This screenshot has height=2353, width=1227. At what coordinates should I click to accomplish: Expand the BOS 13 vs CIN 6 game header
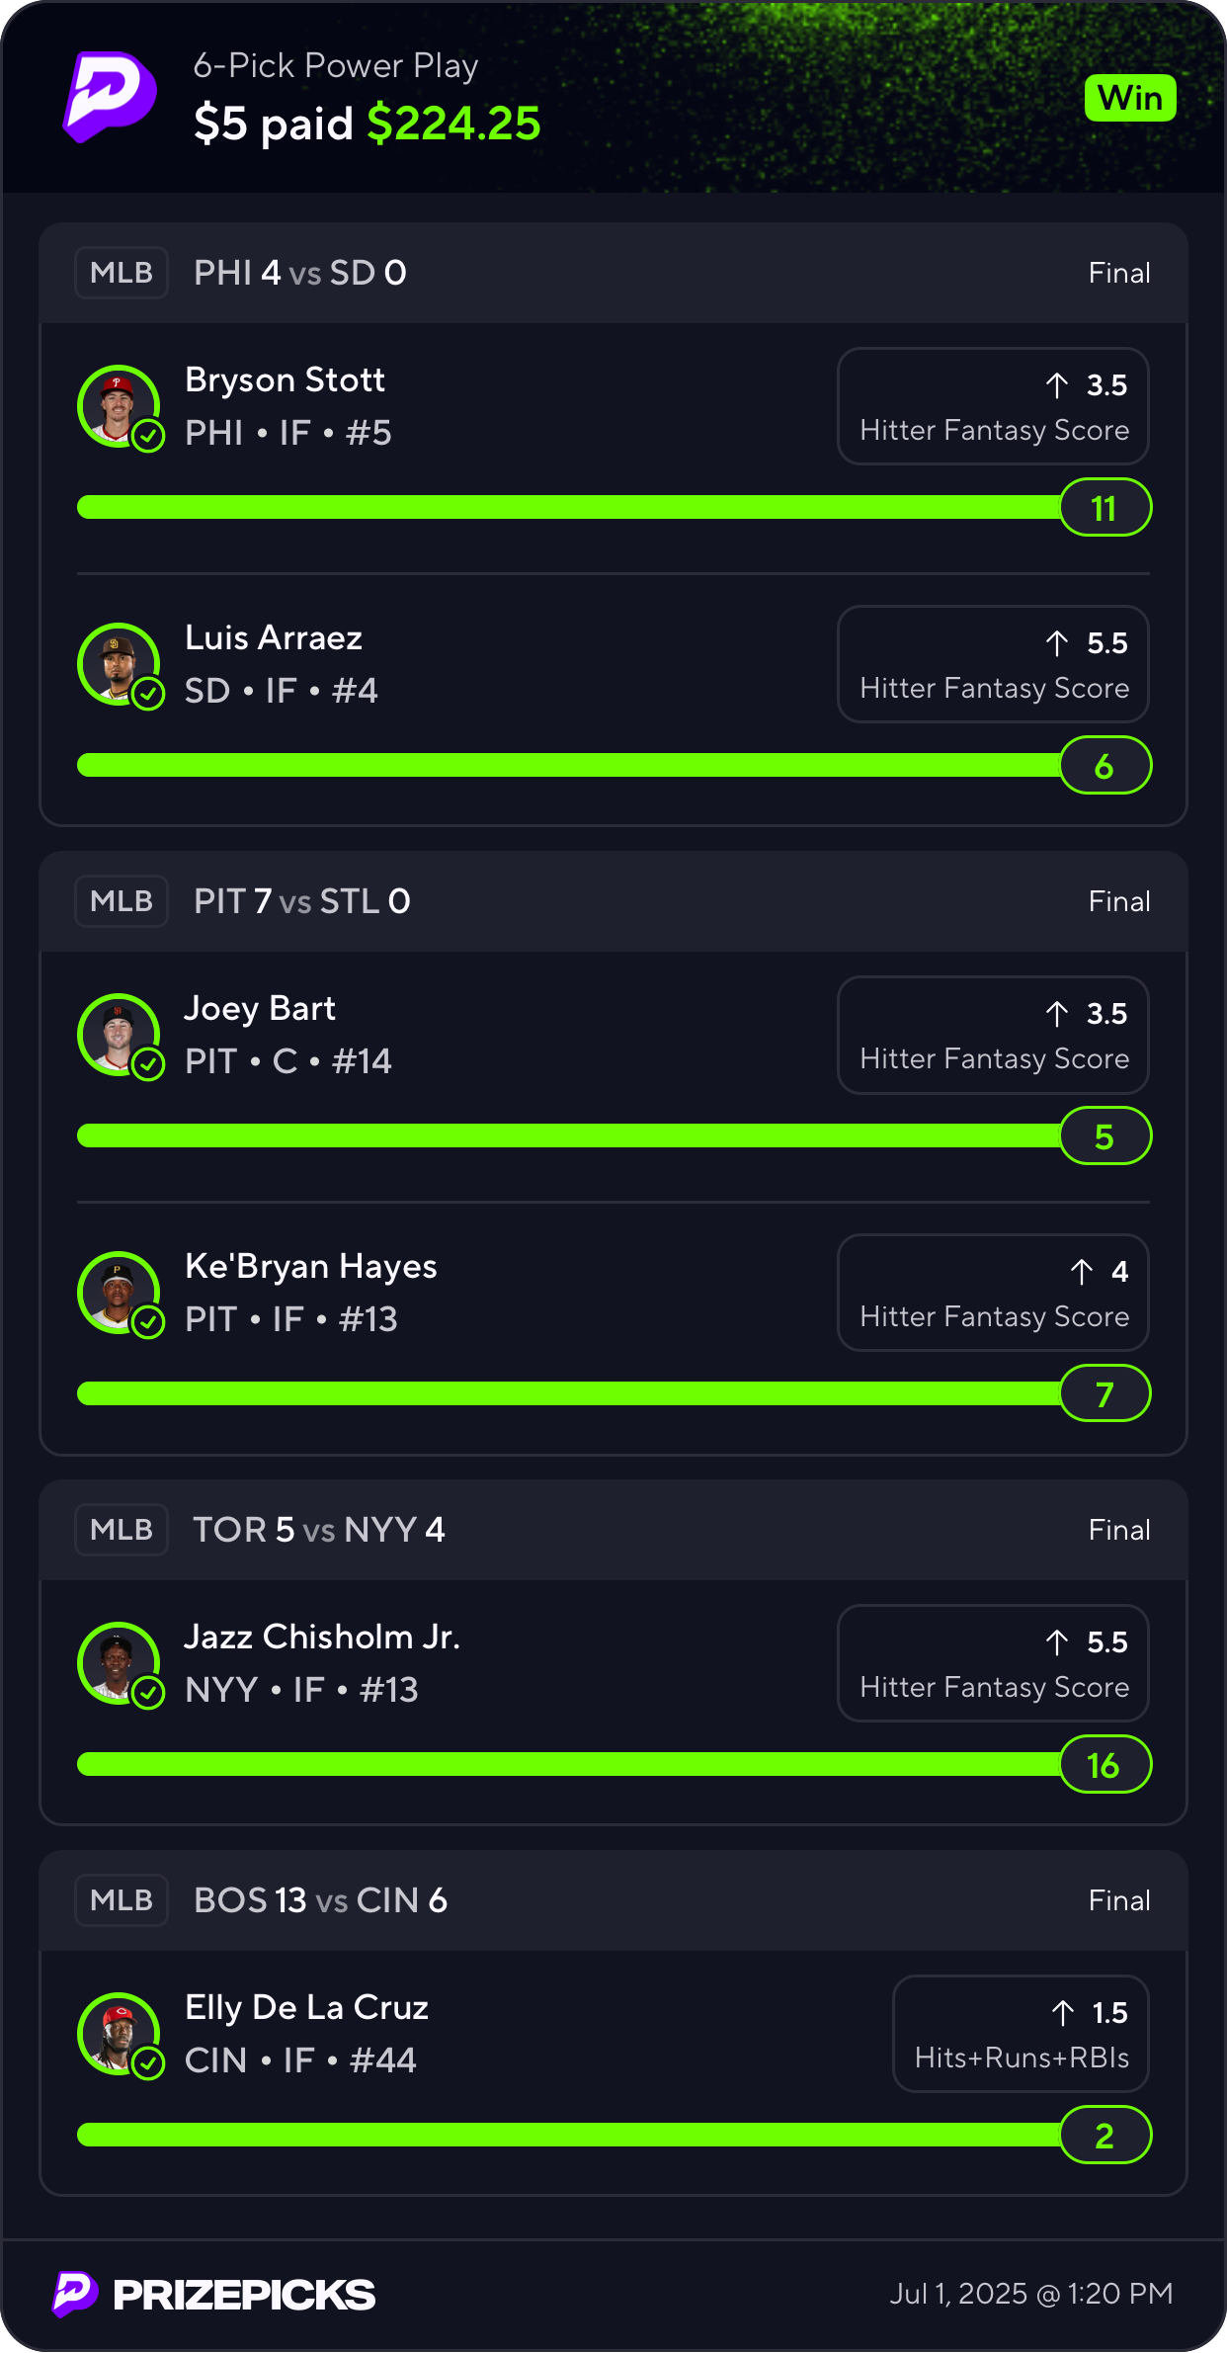[613, 1900]
